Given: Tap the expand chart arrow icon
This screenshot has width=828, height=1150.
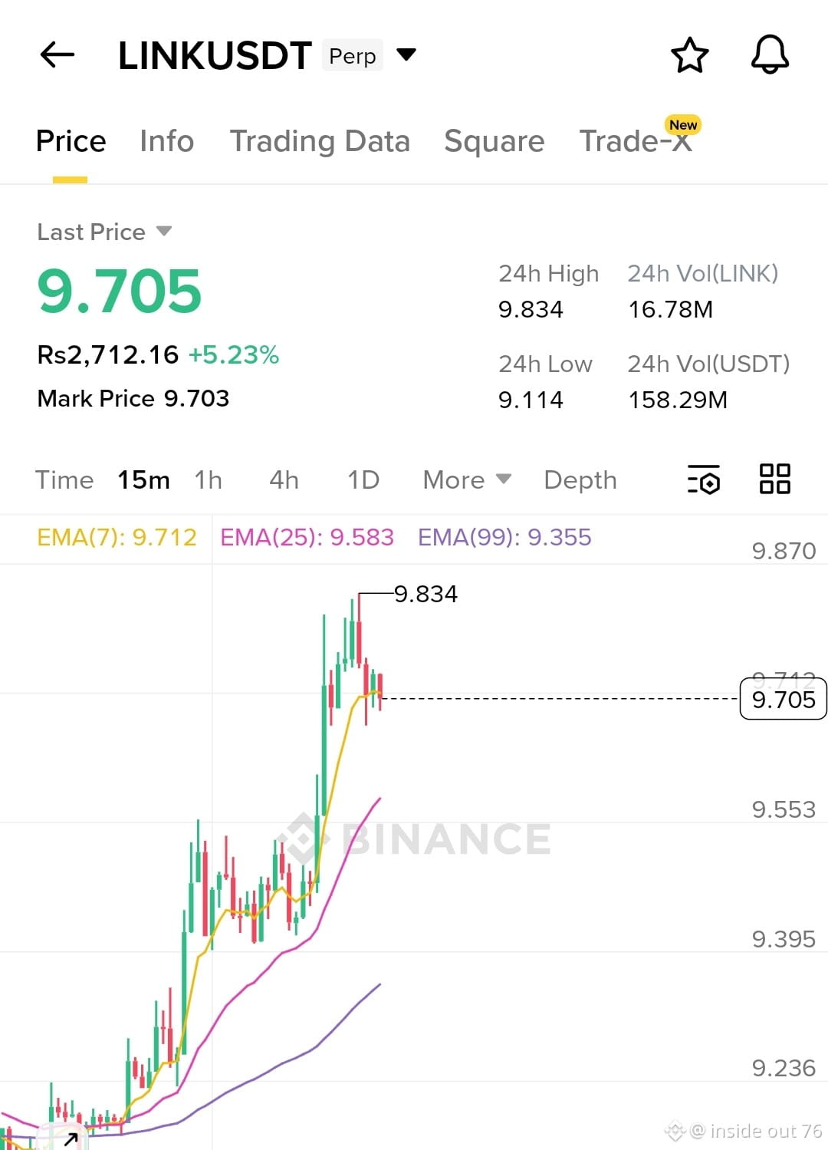Looking at the screenshot, I should coord(71,1139).
